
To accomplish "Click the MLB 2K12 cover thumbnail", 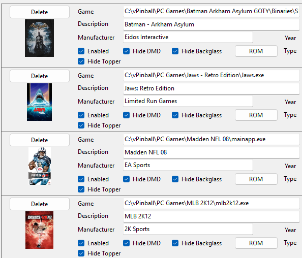I will 39,230.
